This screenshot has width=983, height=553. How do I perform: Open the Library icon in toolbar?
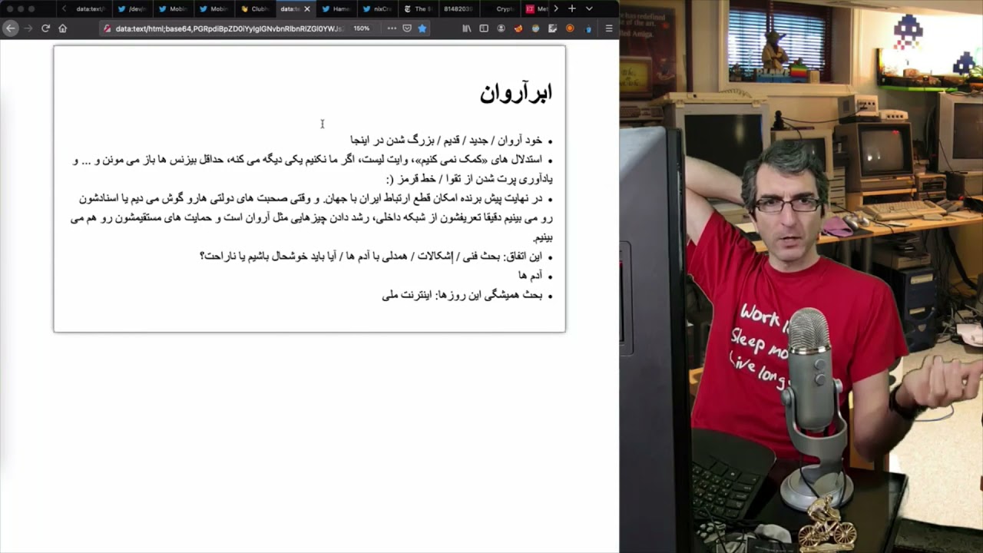tap(467, 28)
